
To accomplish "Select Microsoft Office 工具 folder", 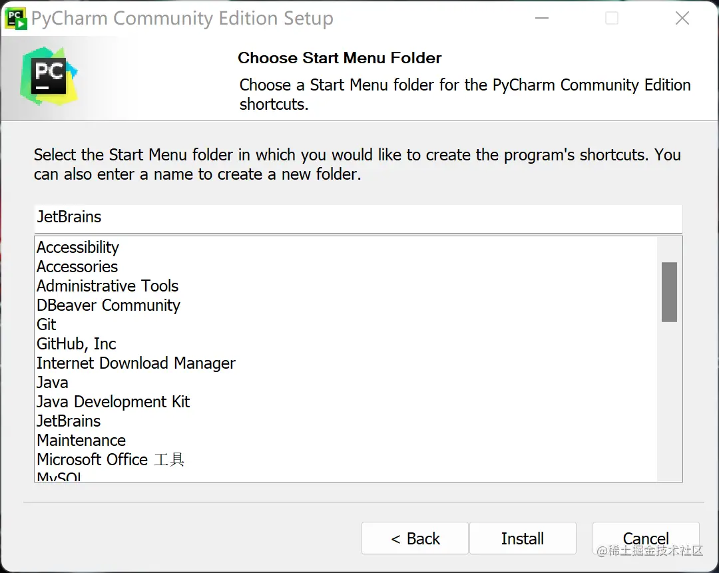I will (x=111, y=460).
